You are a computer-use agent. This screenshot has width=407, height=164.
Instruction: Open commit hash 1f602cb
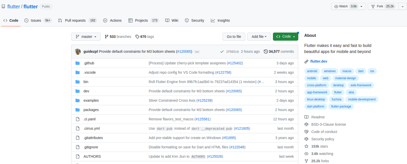coord(233,52)
